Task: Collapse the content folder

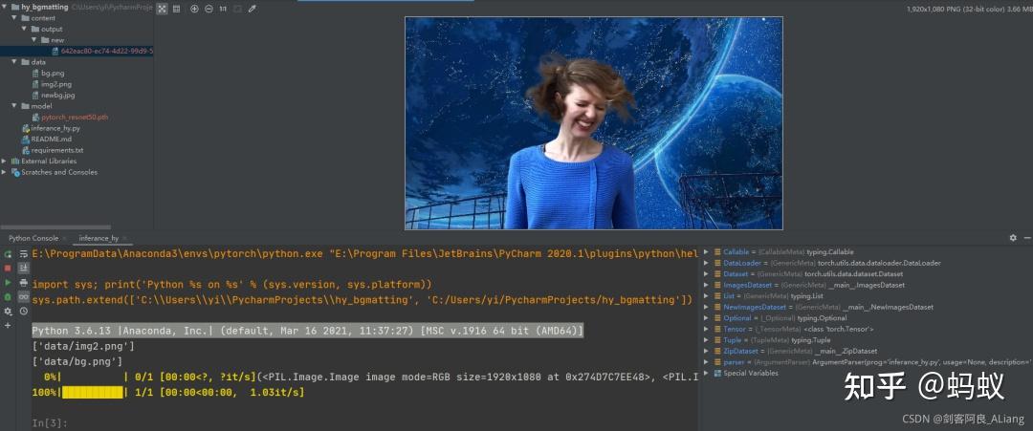Action: [x=14, y=18]
